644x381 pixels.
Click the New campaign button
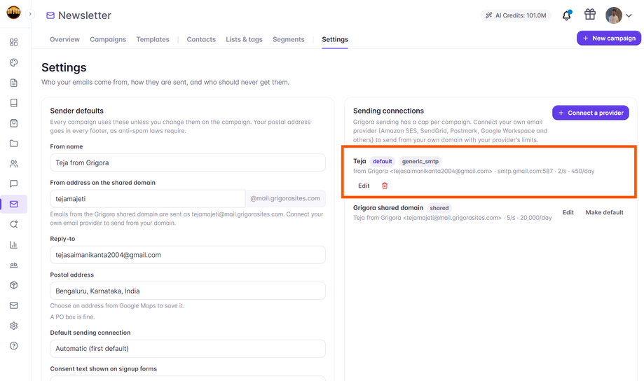tap(609, 39)
